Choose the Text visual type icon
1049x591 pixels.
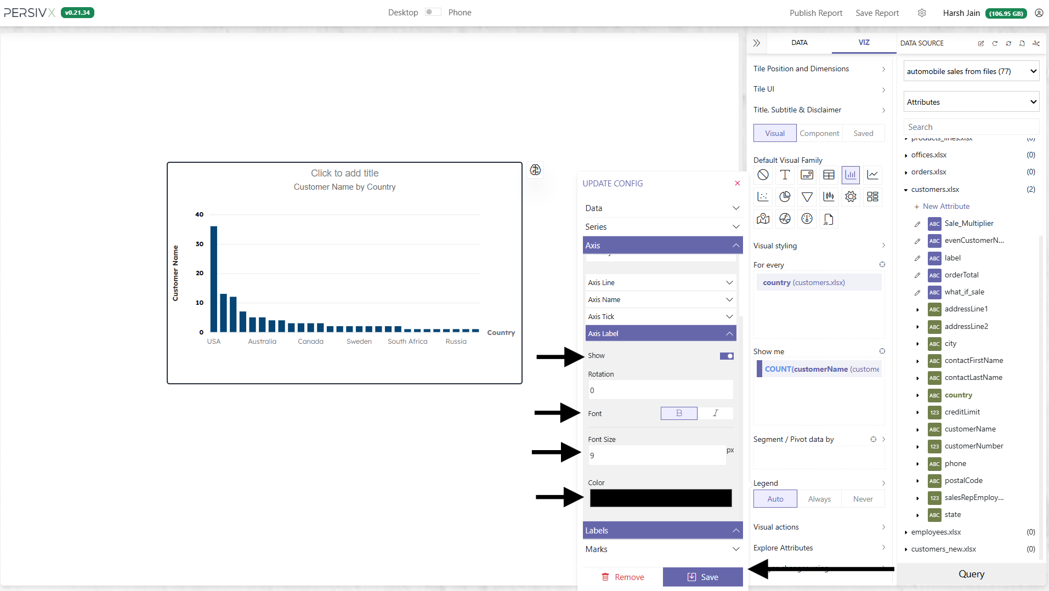point(785,175)
